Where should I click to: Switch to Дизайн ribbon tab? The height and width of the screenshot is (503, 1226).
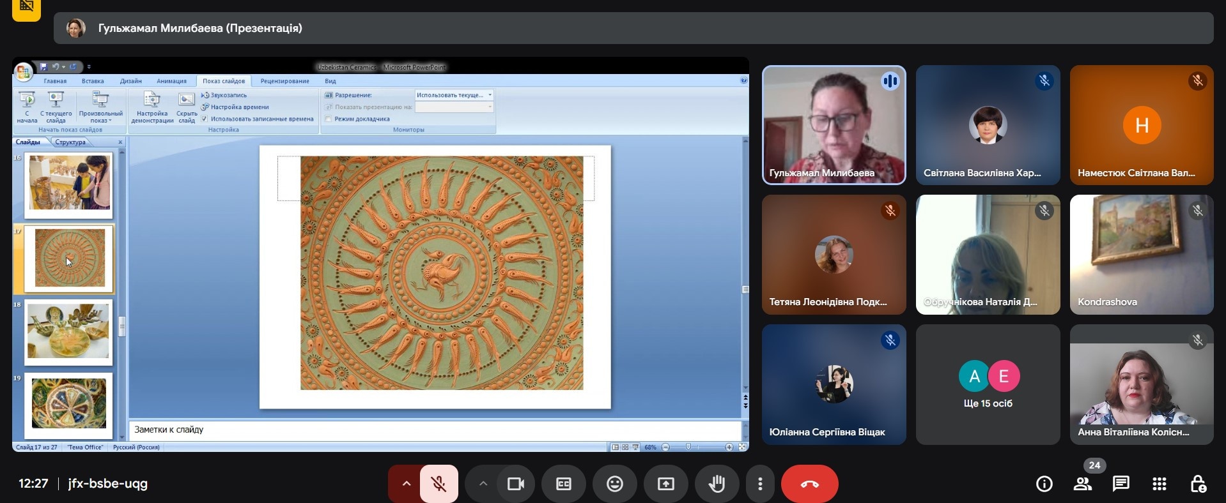(130, 81)
